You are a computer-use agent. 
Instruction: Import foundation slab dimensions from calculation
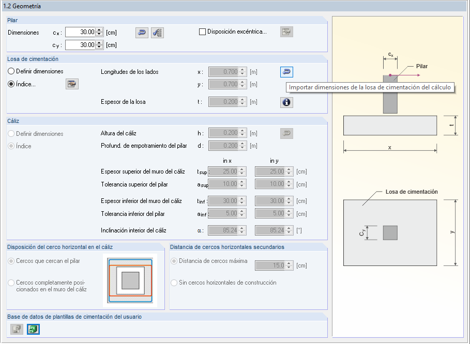[x=286, y=72]
